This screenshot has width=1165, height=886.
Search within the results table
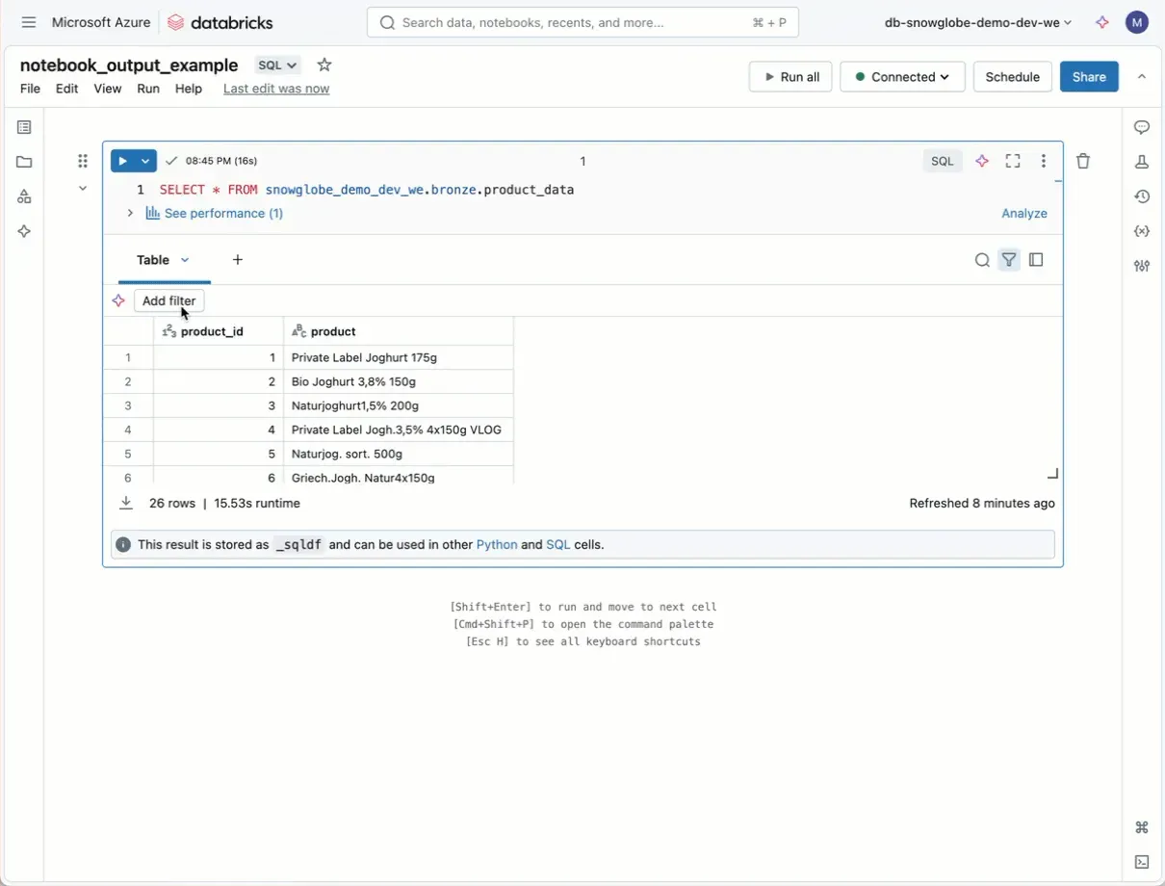pyautogui.click(x=982, y=260)
